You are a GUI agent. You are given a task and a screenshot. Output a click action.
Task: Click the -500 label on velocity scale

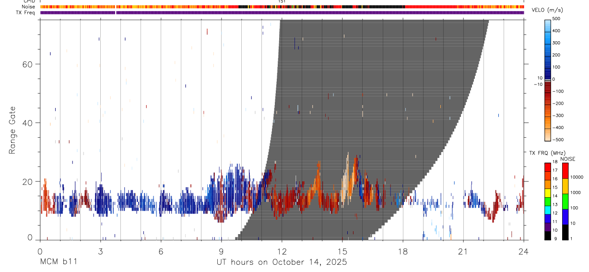coord(557,140)
